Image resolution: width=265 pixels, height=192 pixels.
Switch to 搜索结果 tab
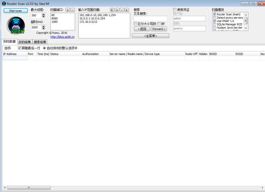pyautogui.click(x=40, y=42)
